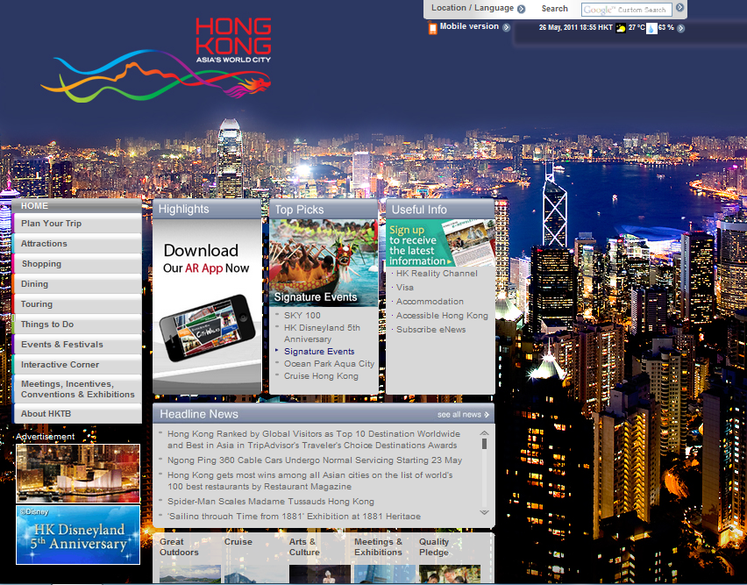
Task: Open HK Disneyland 5th Anniversary top pick
Action: (x=322, y=333)
